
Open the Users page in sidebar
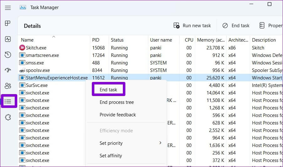click(8, 86)
